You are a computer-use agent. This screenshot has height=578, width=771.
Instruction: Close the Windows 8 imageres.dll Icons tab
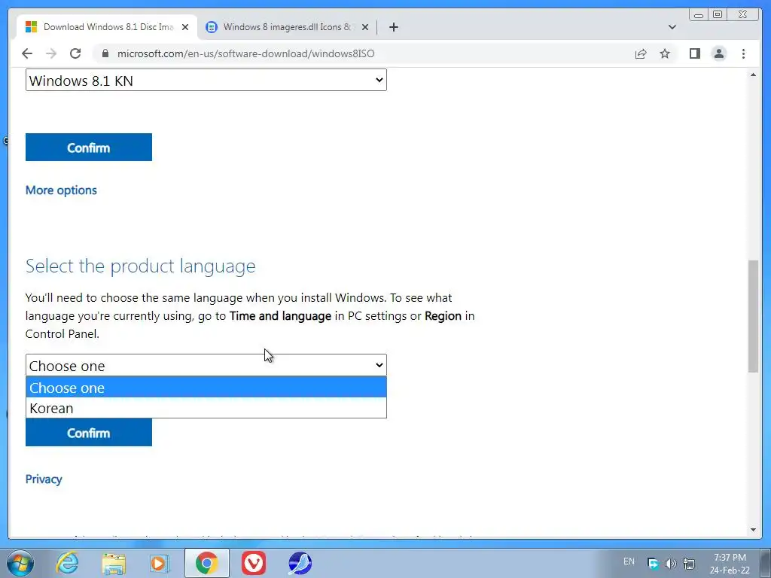pyautogui.click(x=365, y=27)
